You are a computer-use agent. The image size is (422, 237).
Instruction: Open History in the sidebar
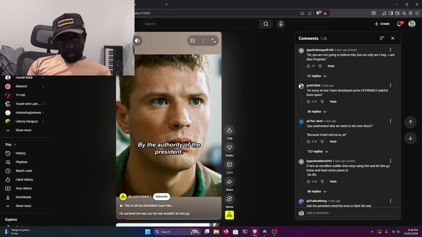pos(20,153)
